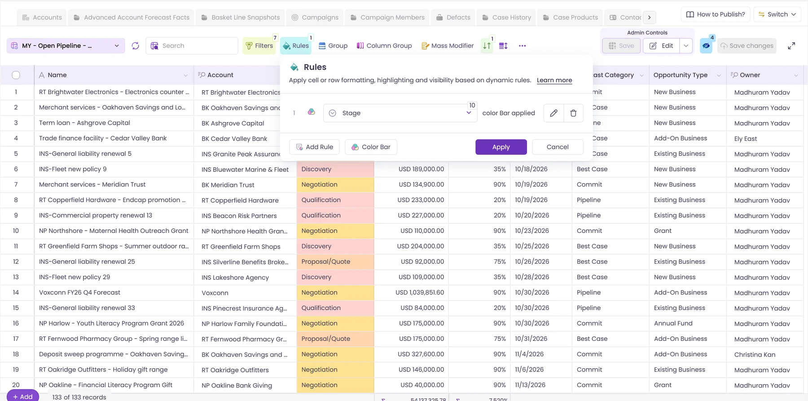This screenshot has height=401, width=808.
Task: Edit the Stage rule with pencil icon
Action: tap(553, 113)
